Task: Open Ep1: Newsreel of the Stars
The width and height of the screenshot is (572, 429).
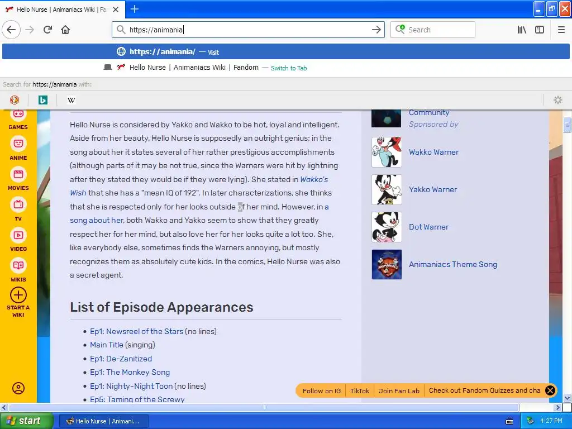Action: (136, 331)
